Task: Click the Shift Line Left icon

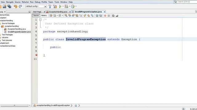Action: pos(97,16)
